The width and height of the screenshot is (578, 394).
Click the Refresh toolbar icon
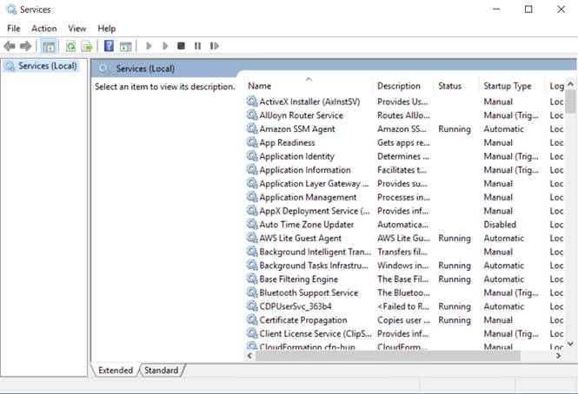tap(70, 46)
